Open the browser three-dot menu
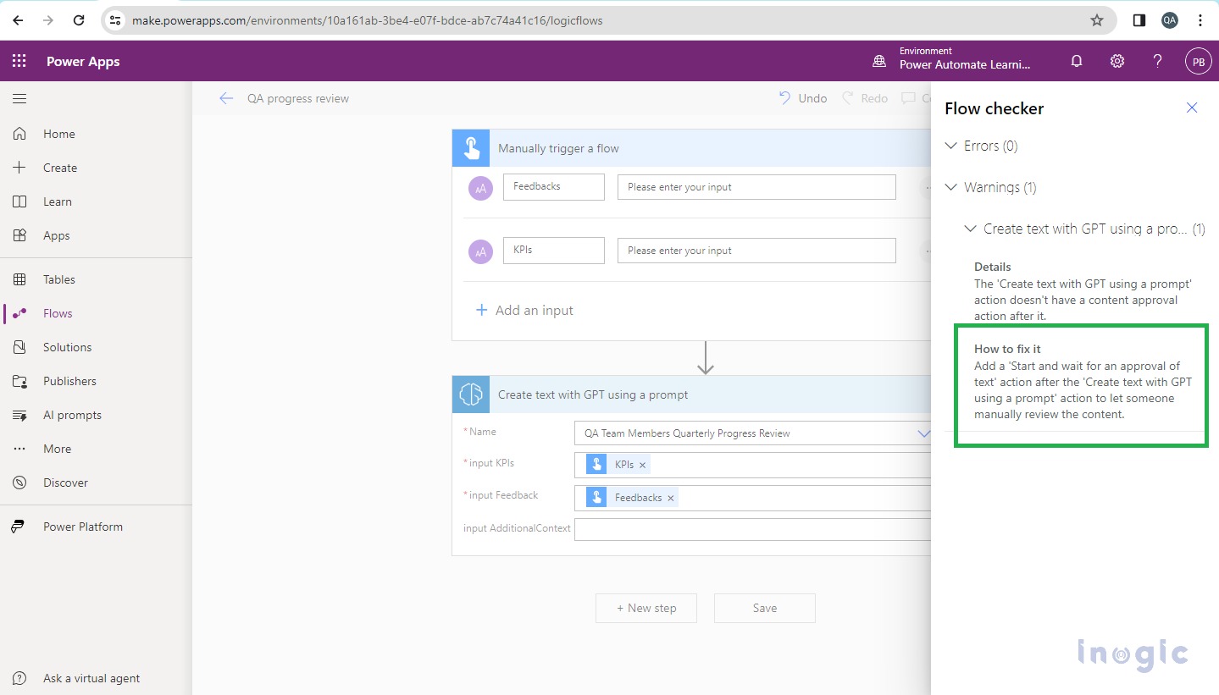 [1200, 20]
